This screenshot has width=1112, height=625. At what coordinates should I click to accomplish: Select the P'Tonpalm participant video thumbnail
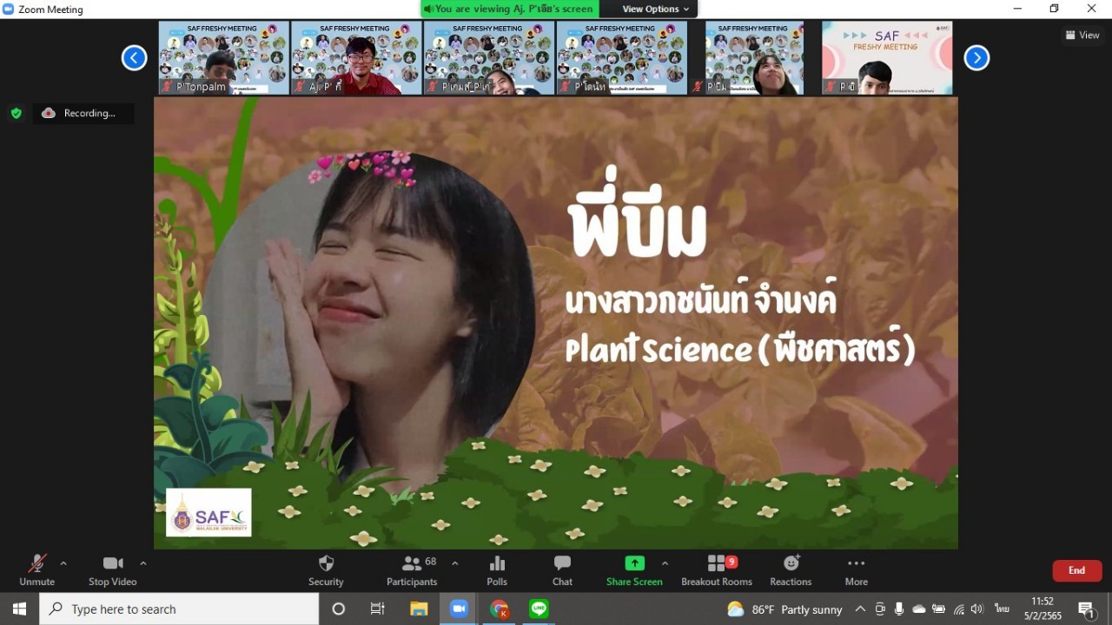(223, 58)
